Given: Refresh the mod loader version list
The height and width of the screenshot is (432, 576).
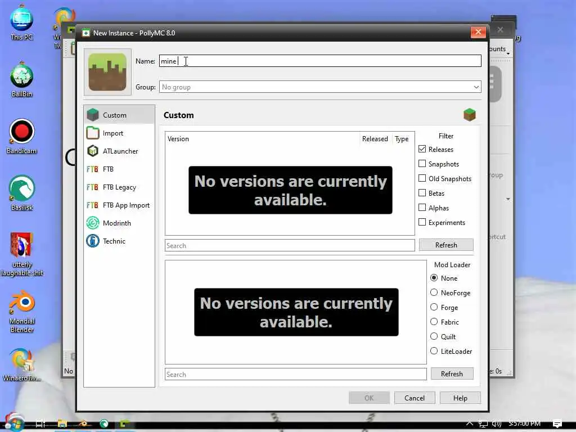Looking at the screenshot, I should coord(452,374).
